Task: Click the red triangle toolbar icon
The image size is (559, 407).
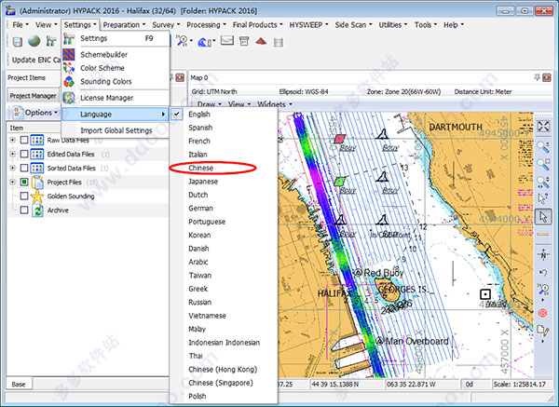Action: click(261, 42)
